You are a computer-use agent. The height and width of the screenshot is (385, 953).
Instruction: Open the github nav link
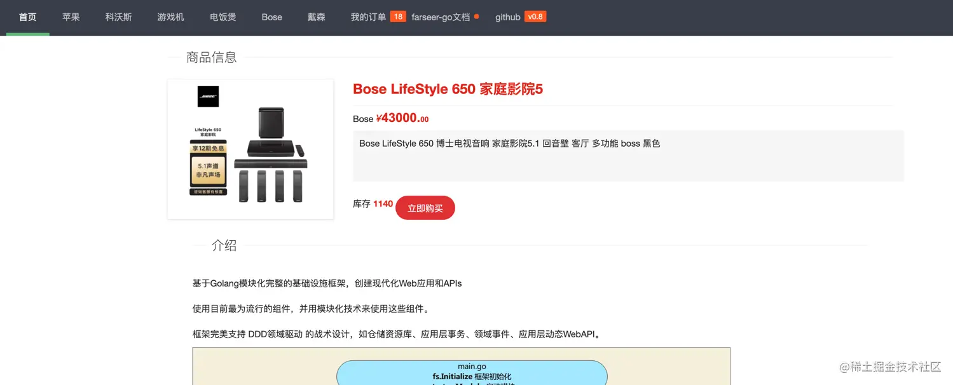[508, 17]
